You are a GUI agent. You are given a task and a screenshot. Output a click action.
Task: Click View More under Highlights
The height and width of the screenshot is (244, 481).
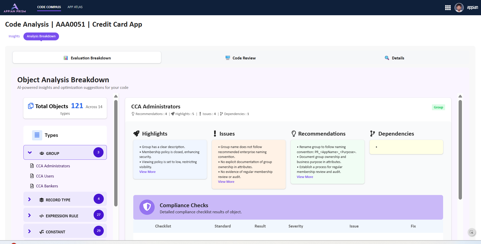coord(148,172)
